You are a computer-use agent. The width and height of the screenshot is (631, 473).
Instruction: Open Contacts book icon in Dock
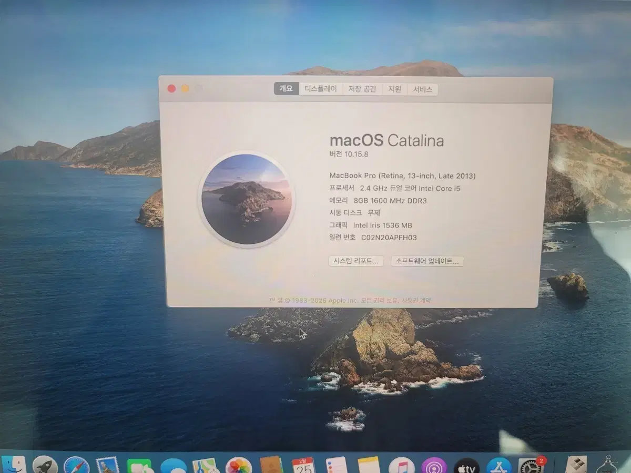[x=271, y=465]
